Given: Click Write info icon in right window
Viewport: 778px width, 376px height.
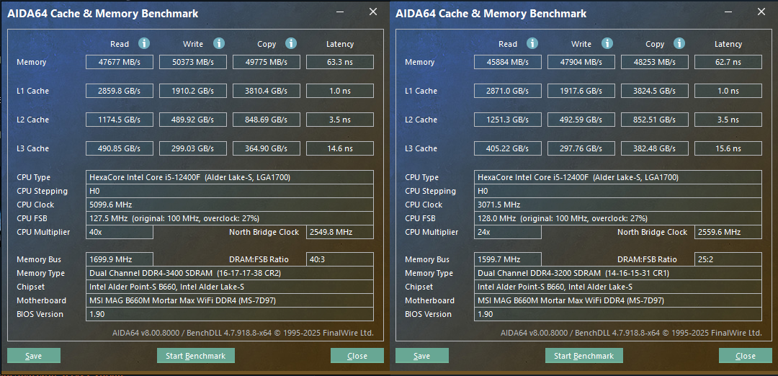Looking at the screenshot, I should [x=607, y=44].
